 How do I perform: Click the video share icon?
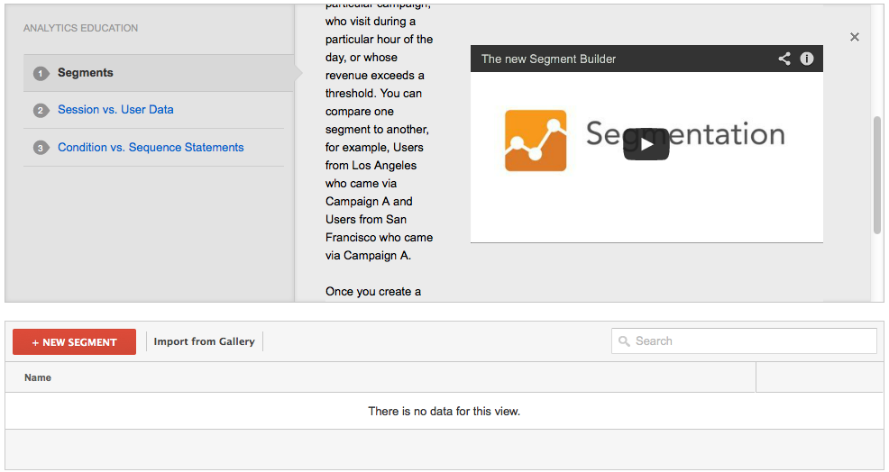click(784, 59)
